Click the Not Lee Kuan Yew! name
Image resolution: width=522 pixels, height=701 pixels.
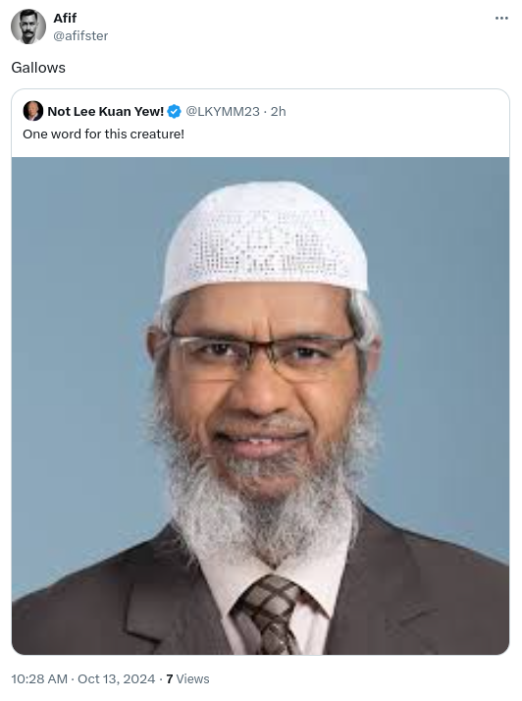click(105, 111)
